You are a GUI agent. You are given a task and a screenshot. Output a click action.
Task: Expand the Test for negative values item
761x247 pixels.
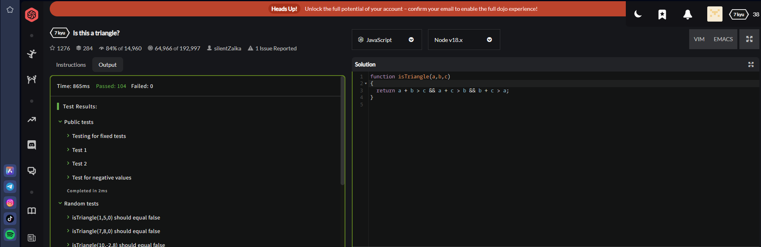101,177
